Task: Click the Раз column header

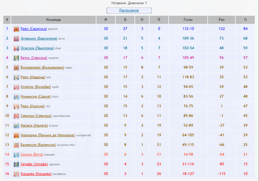Action: tap(222, 20)
